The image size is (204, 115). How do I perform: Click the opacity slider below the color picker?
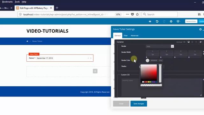[151, 85]
